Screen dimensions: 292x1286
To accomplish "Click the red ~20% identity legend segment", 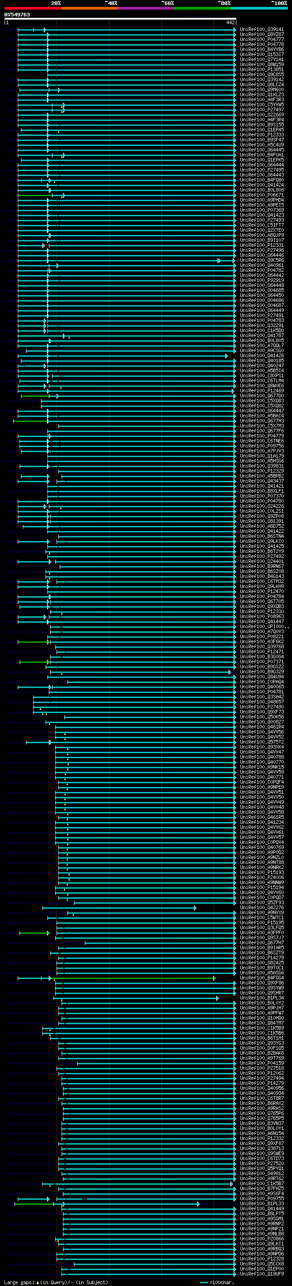I will click(32, 8).
